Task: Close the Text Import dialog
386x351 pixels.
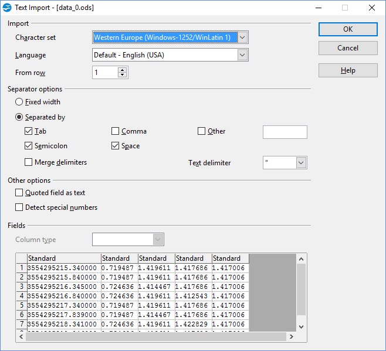Action: [x=371, y=8]
